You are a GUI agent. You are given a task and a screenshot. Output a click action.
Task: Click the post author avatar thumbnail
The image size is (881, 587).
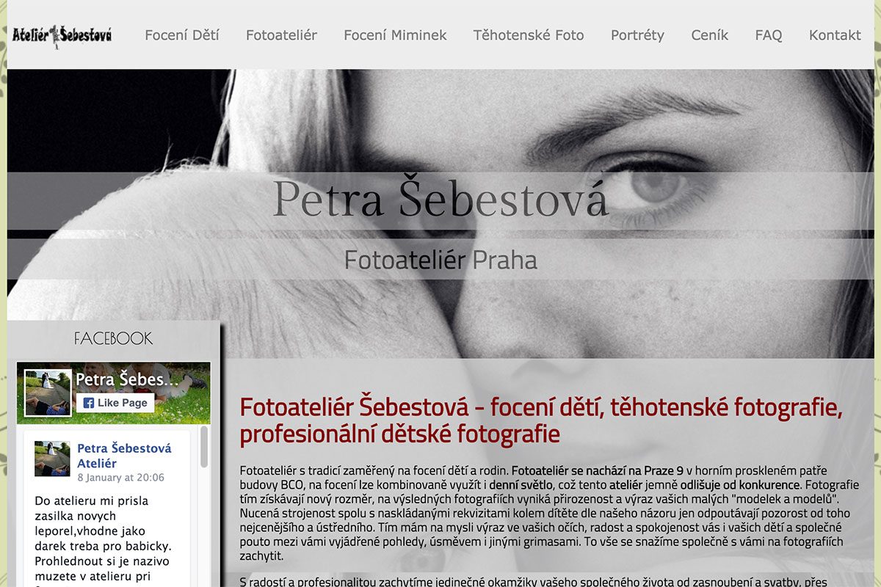[x=52, y=459]
